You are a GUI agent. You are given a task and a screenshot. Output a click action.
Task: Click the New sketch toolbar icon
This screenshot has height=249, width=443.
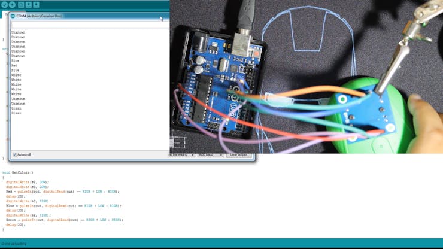[x=21, y=5]
